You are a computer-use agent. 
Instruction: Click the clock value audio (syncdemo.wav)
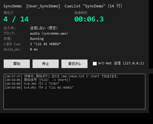pyautogui.click(x=49, y=33)
